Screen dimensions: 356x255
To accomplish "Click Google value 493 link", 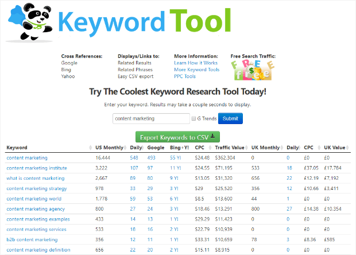I will [151, 158].
